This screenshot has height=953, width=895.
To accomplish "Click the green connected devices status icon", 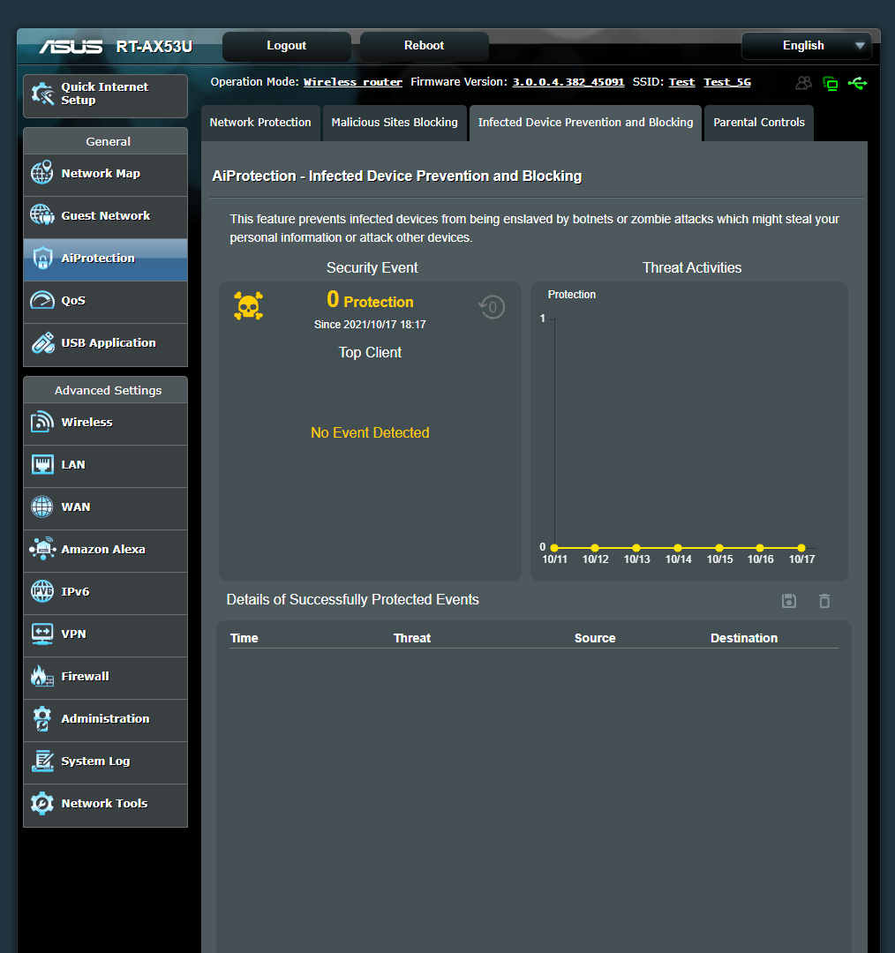I will [830, 83].
